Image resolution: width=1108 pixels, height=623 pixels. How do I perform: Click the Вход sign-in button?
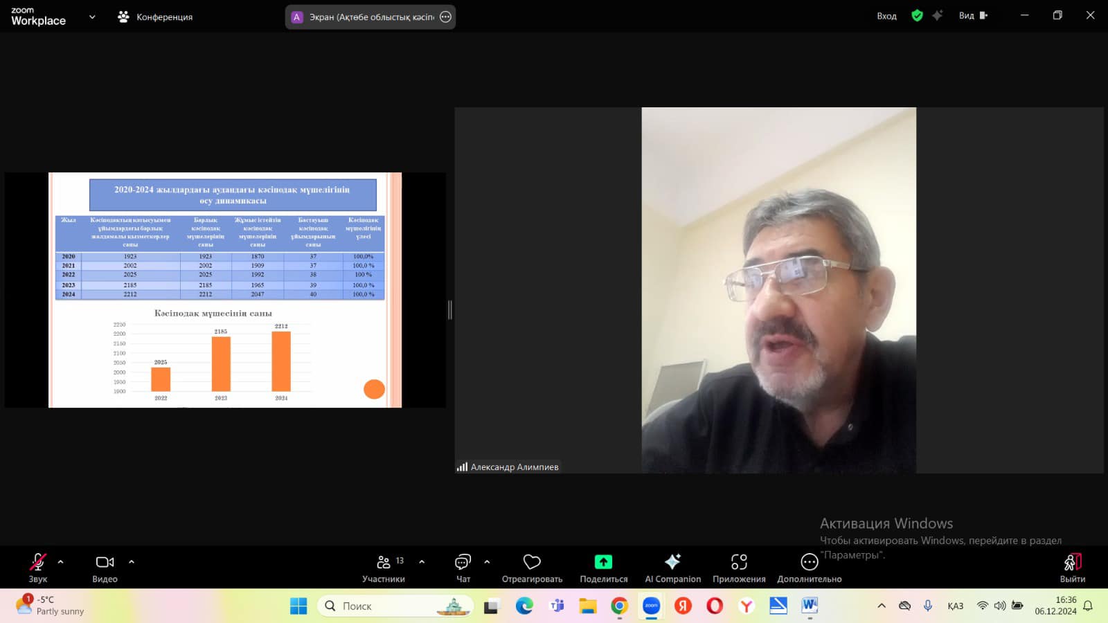[886, 16]
